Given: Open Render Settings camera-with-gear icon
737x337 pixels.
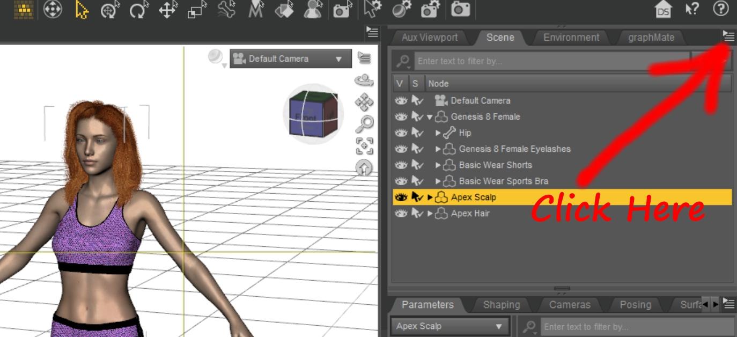Looking at the screenshot, I should point(430,10).
